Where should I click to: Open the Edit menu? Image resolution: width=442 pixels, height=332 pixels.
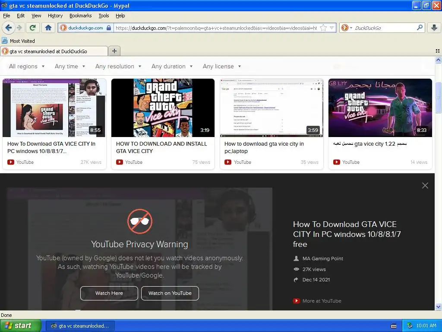coord(21,16)
